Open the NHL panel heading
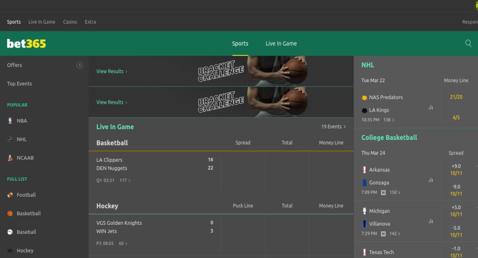 point(368,65)
